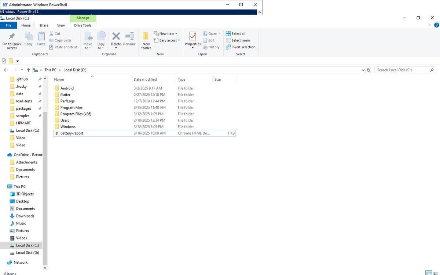Click the History command
Image resolution: width=440 pixels, height=275 pixels.
(x=211, y=47)
